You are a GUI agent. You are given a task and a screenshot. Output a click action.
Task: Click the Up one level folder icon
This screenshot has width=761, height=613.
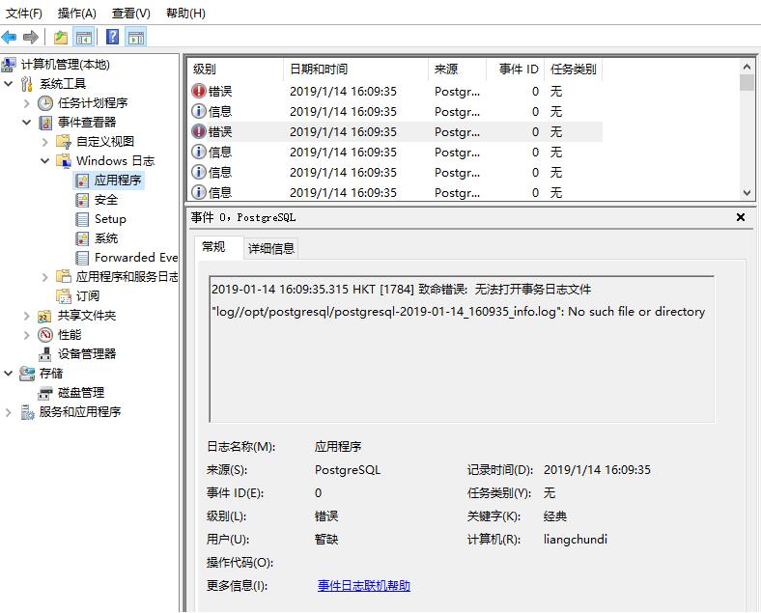point(61,38)
